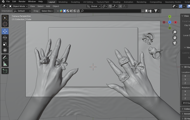This screenshot has height=120, width=190.
Task: Click the 3D cursor Rotation Z field
Action: tap(186, 98)
